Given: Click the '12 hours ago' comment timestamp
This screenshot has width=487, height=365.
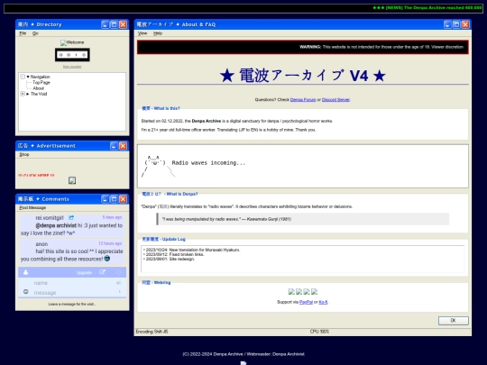Looking at the screenshot, I should [x=110, y=243].
